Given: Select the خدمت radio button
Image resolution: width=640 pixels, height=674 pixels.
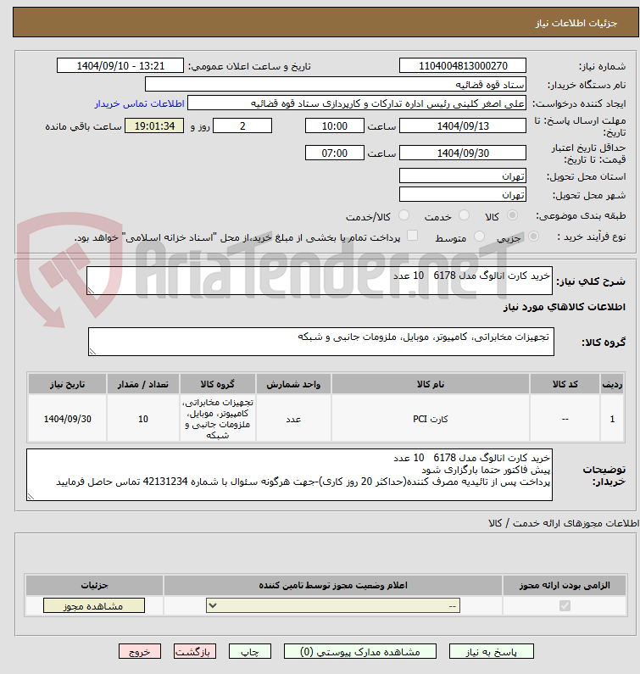Looking at the screenshot, I should pos(464,215).
